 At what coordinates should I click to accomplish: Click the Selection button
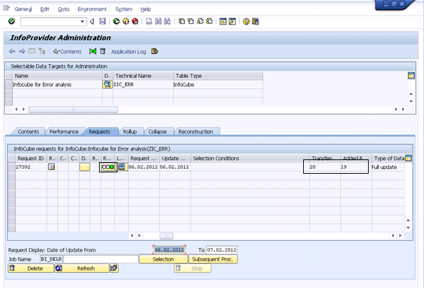(163, 259)
